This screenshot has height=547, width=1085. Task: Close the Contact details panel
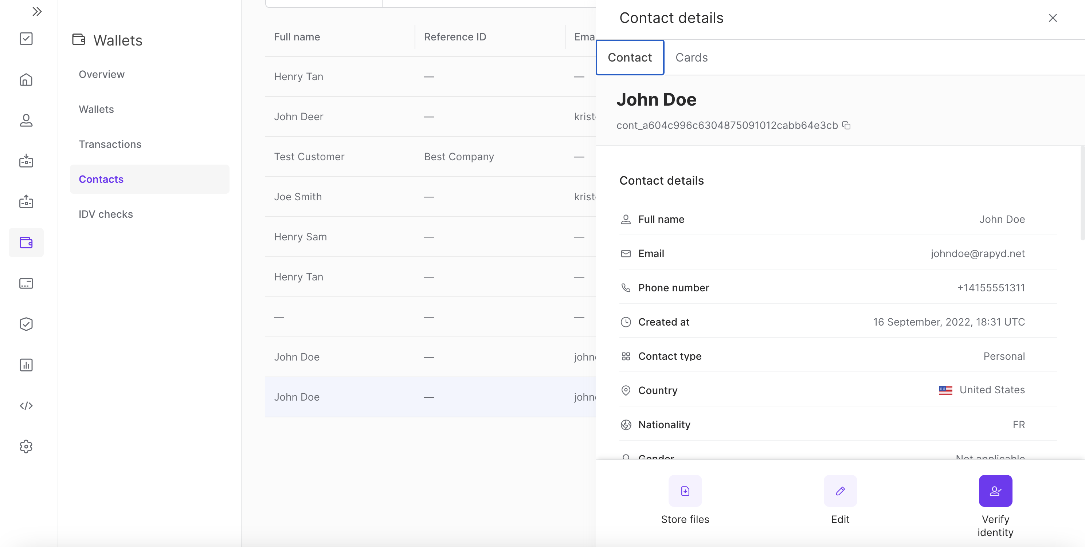point(1053,18)
